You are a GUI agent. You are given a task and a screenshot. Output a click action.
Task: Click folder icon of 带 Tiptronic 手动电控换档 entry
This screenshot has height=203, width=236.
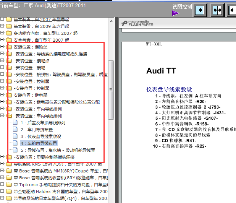coord(9,185)
